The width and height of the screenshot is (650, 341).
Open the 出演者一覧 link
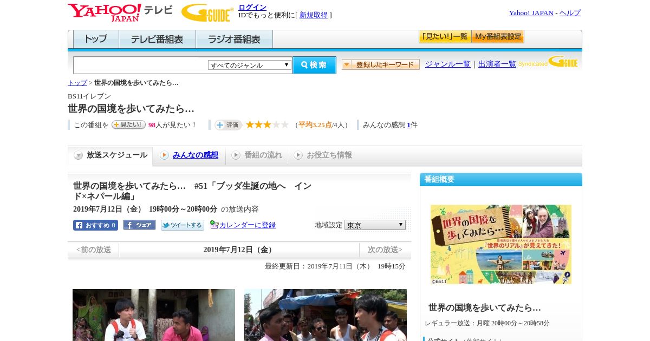click(497, 64)
